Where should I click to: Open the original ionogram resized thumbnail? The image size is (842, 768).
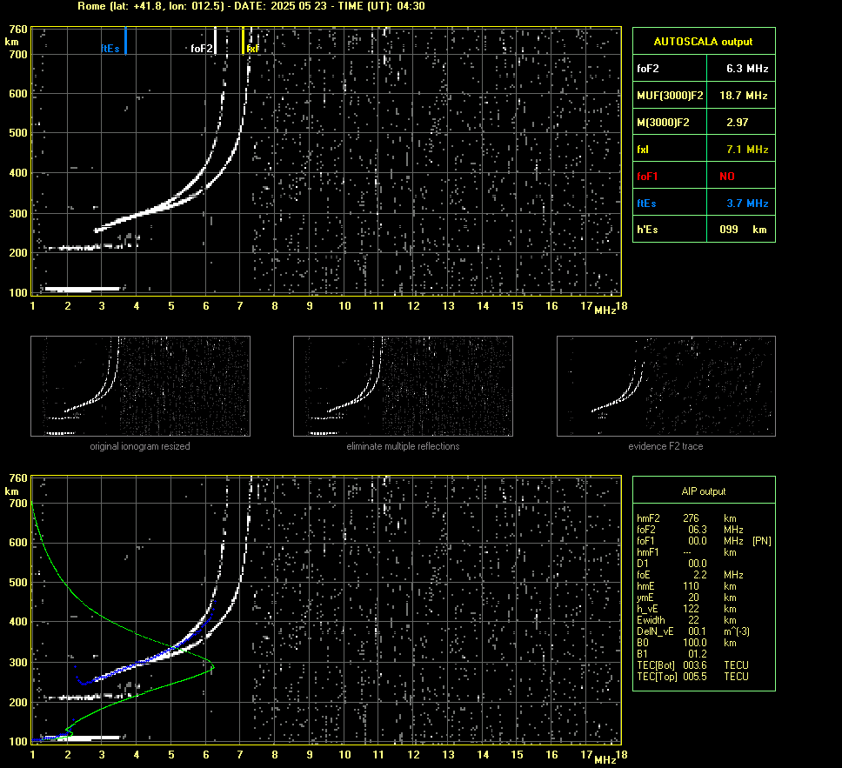pos(140,386)
